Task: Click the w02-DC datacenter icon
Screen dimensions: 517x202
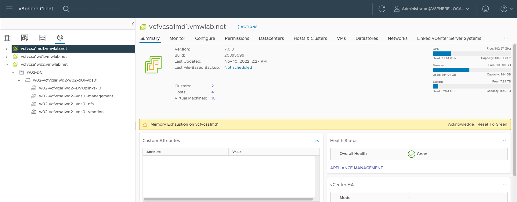Action: click(22, 72)
